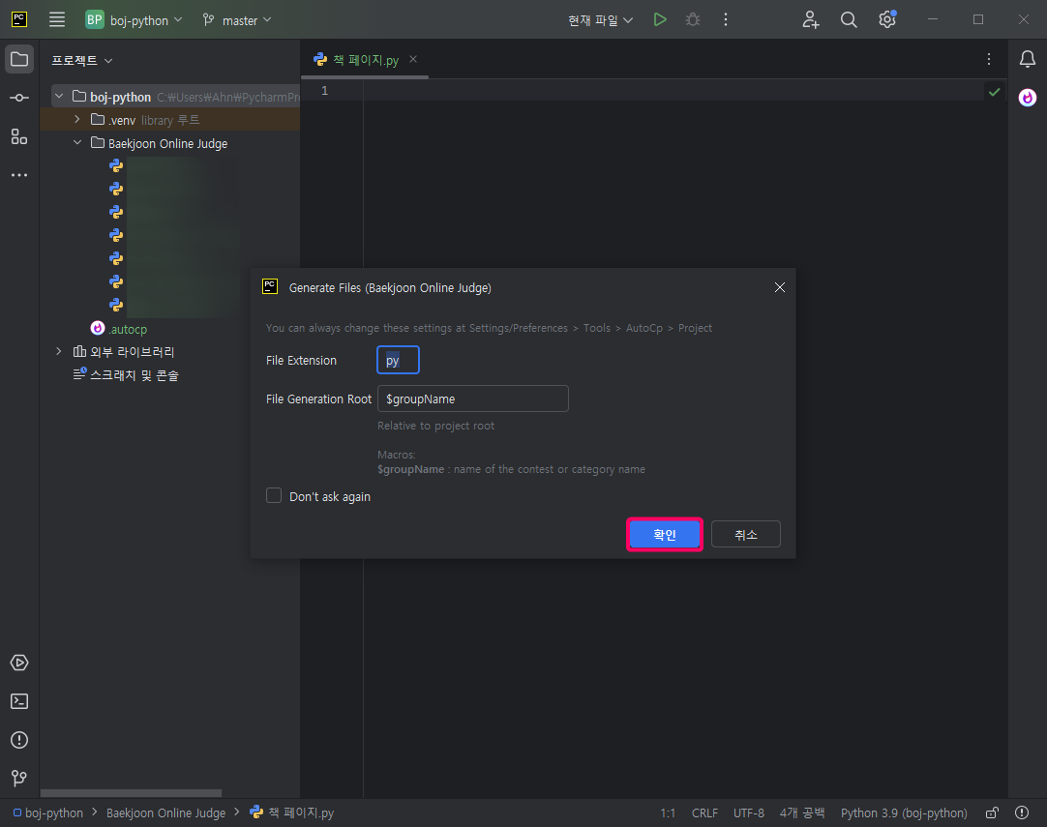Run the current file with the play icon
Image resolution: width=1047 pixels, height=827 pixels.
pos(660,20)
